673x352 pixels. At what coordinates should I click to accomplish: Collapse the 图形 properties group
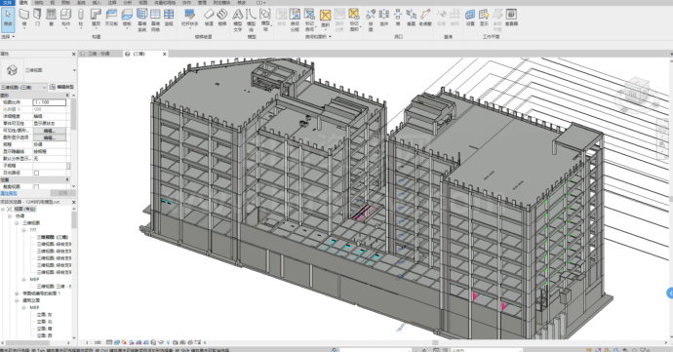[67, 96]
